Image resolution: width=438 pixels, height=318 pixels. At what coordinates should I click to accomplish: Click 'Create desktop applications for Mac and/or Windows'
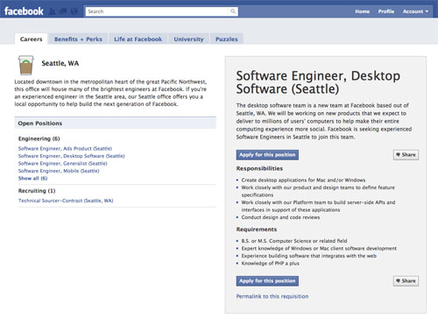click(303, 180)
